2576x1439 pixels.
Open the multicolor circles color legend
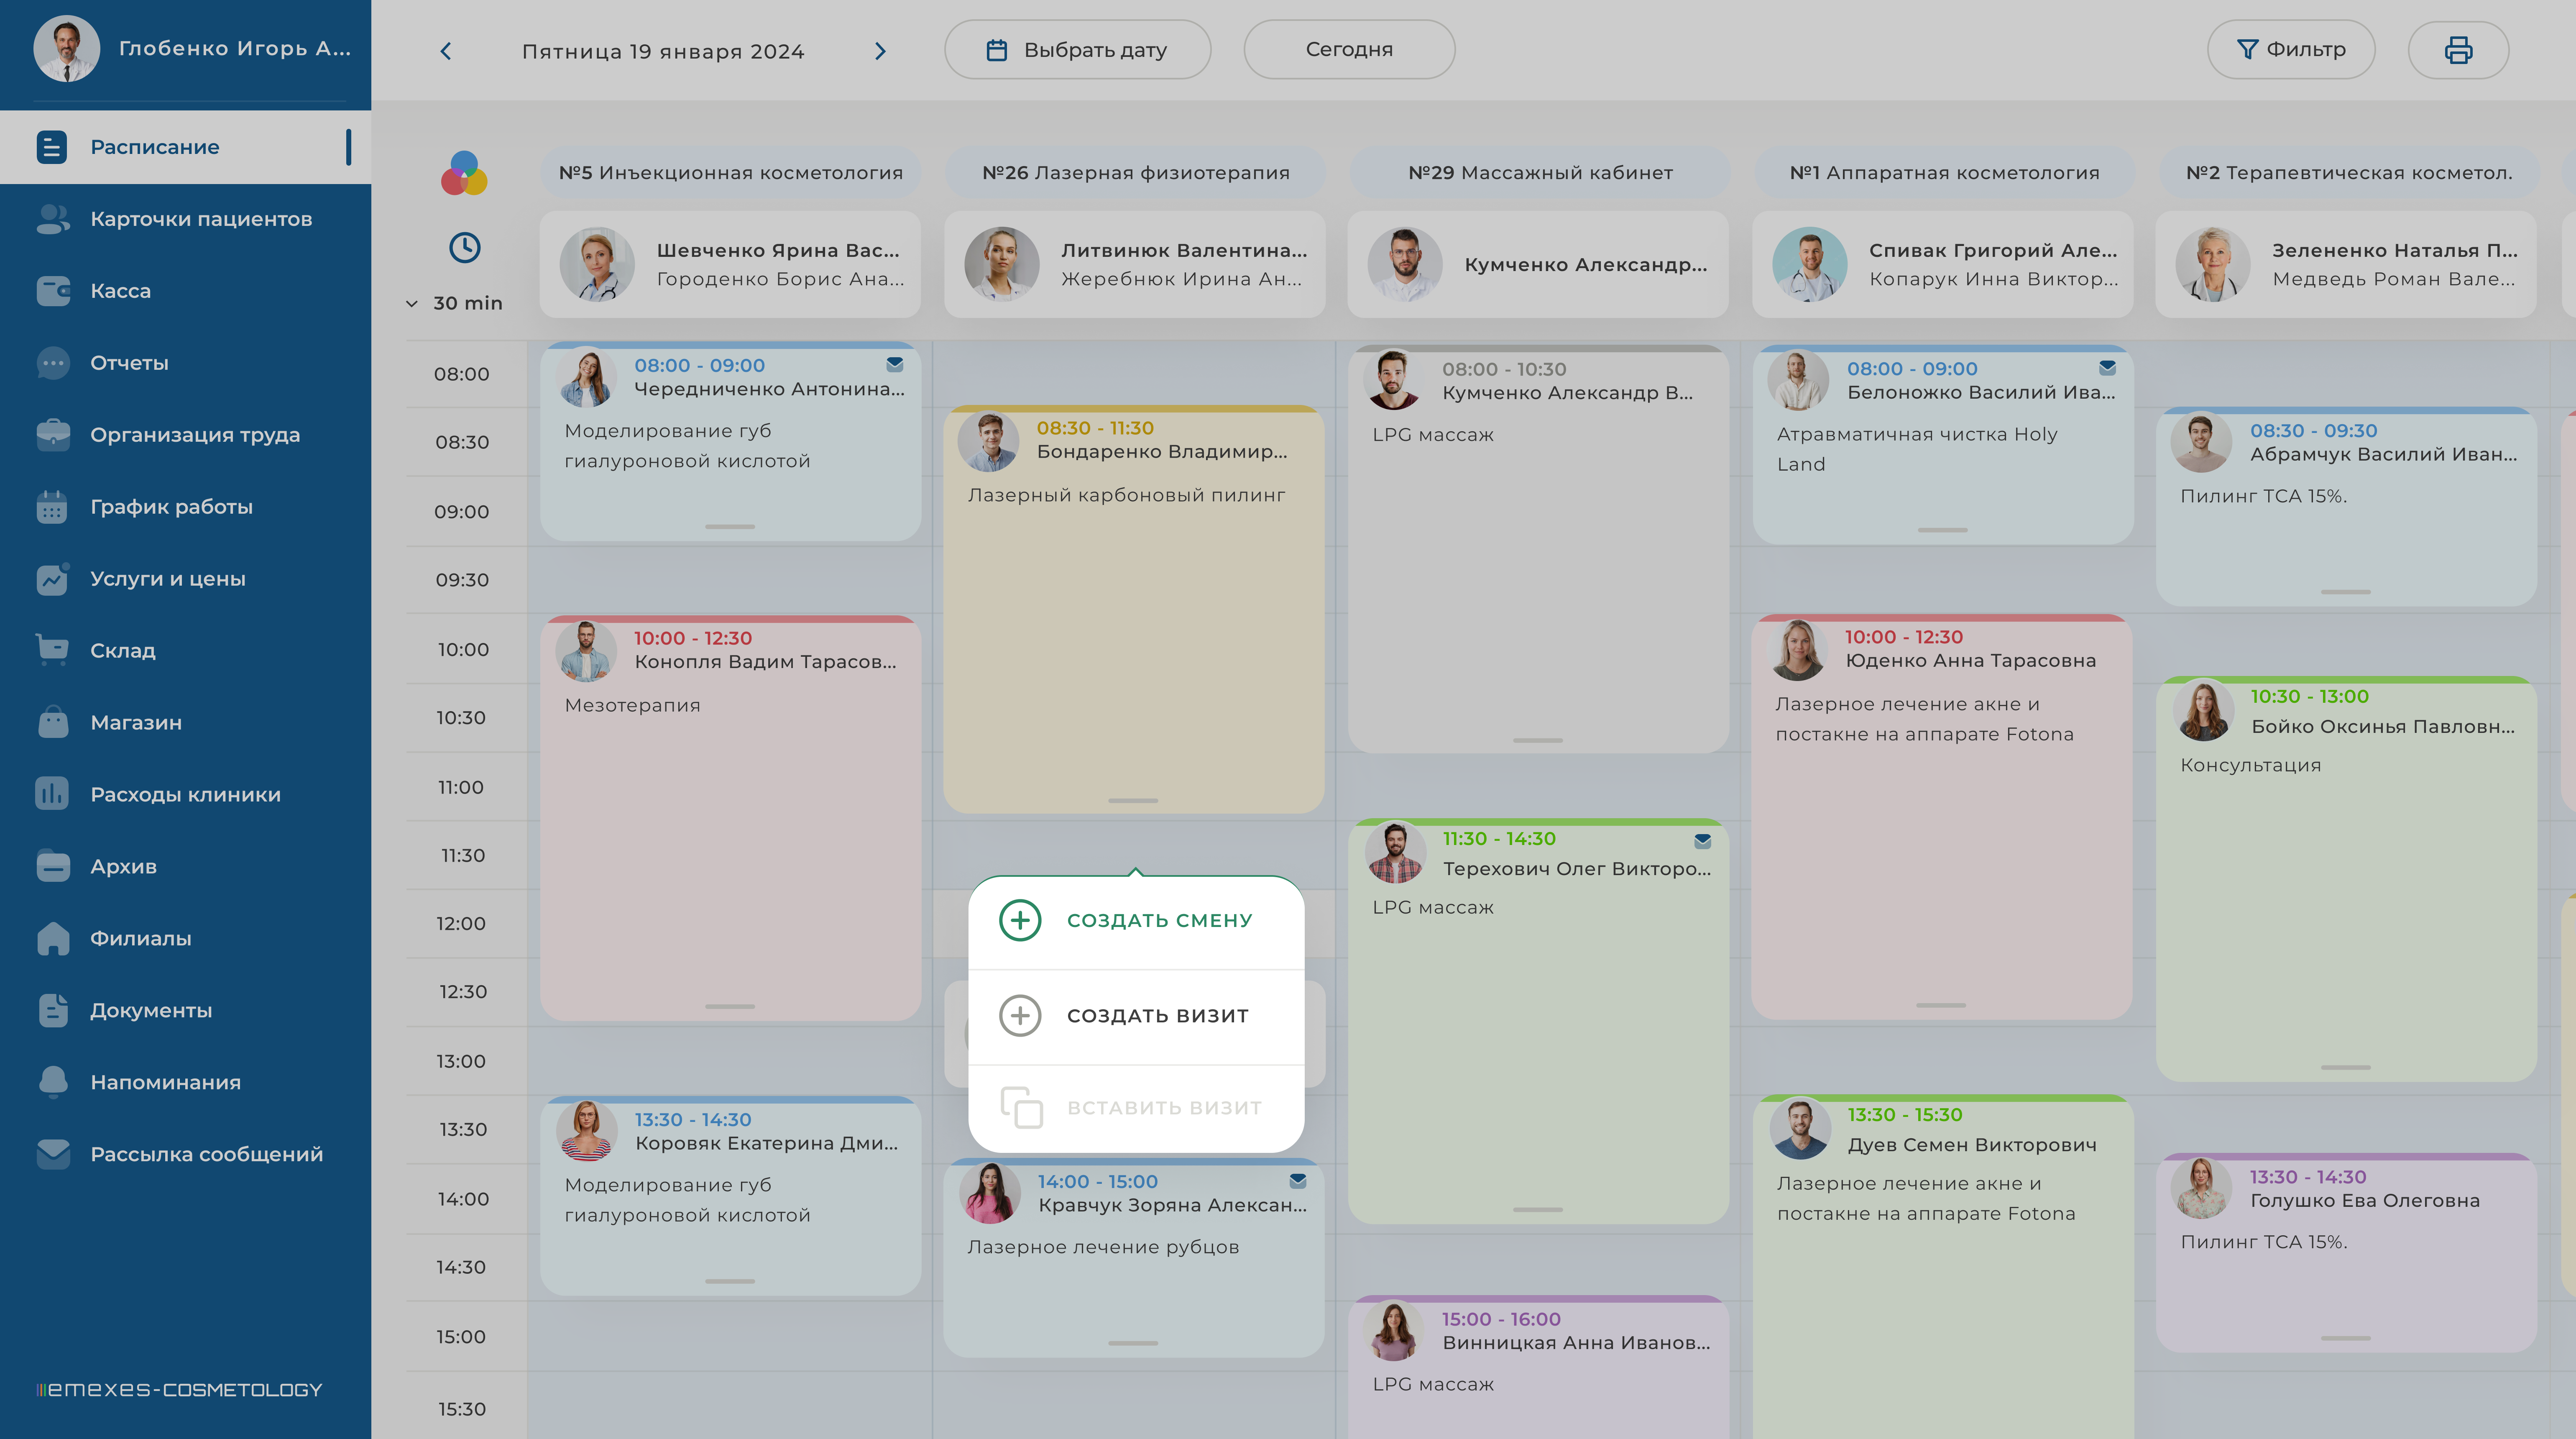click(464, 174)
